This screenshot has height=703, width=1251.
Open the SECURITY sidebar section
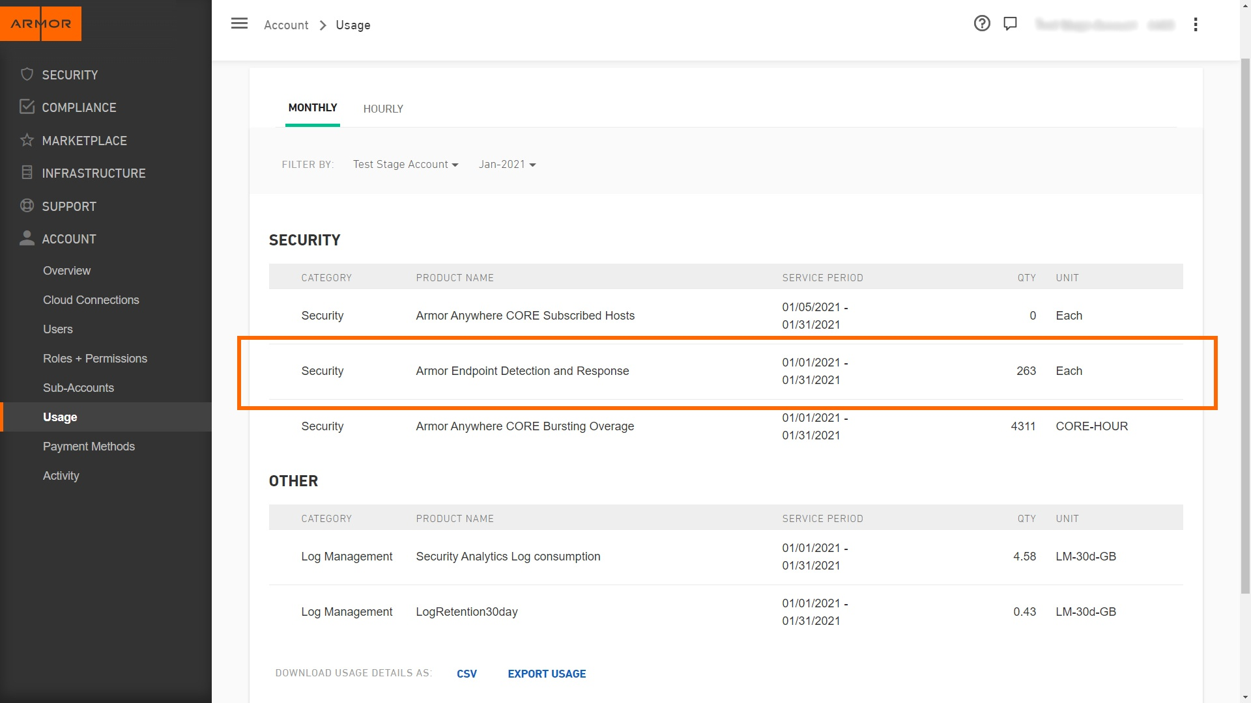[x=70, y=75]
